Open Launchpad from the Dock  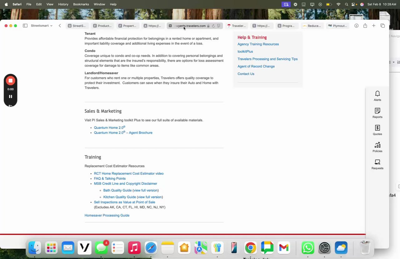(51, 248)
